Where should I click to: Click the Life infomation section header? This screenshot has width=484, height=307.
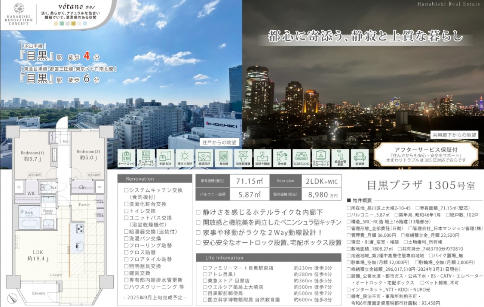[269, 258]
